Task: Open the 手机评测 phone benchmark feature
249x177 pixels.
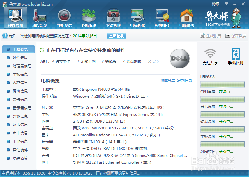Action: (x=236, y=56)
